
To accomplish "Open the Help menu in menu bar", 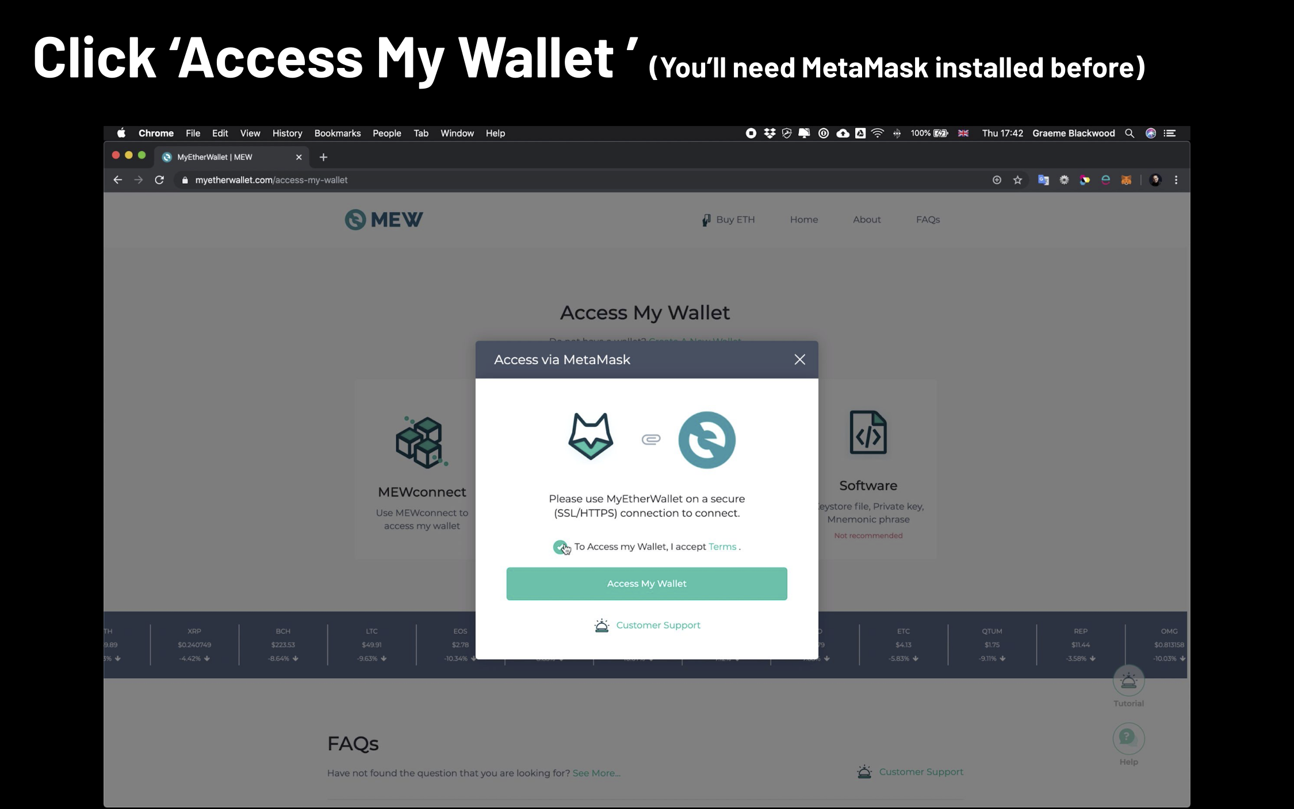I will click(x=495, y=133).
